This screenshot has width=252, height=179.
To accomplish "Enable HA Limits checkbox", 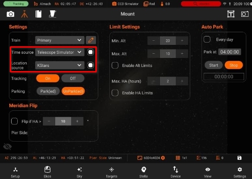I will [x=115, y=93].
